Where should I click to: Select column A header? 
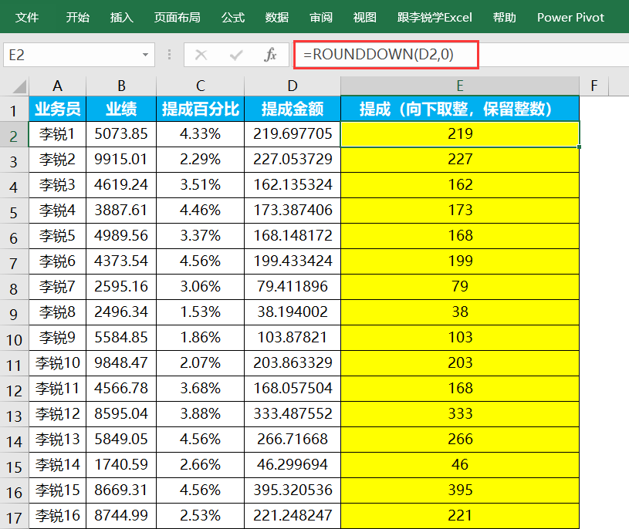coord(57,86)
